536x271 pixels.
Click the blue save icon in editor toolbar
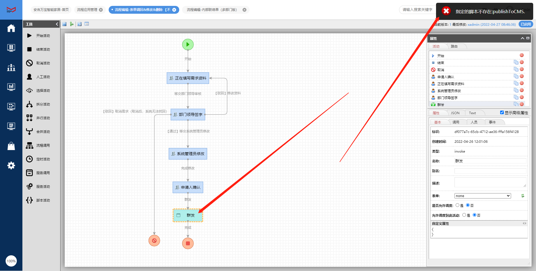point(64,24)
